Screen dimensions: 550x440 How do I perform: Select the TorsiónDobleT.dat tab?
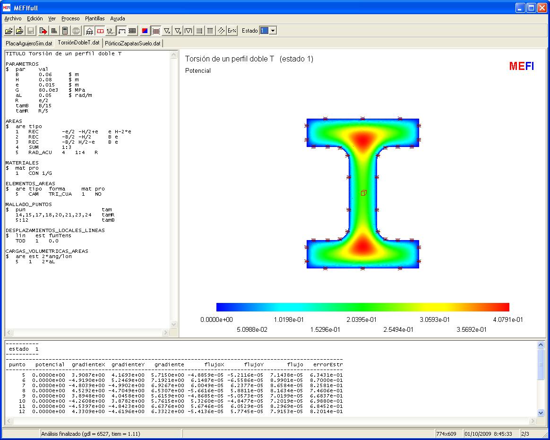pos(78,43)
